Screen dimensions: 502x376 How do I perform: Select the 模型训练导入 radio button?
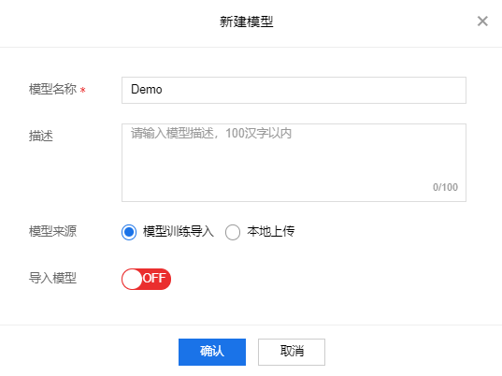click(129, 232)
